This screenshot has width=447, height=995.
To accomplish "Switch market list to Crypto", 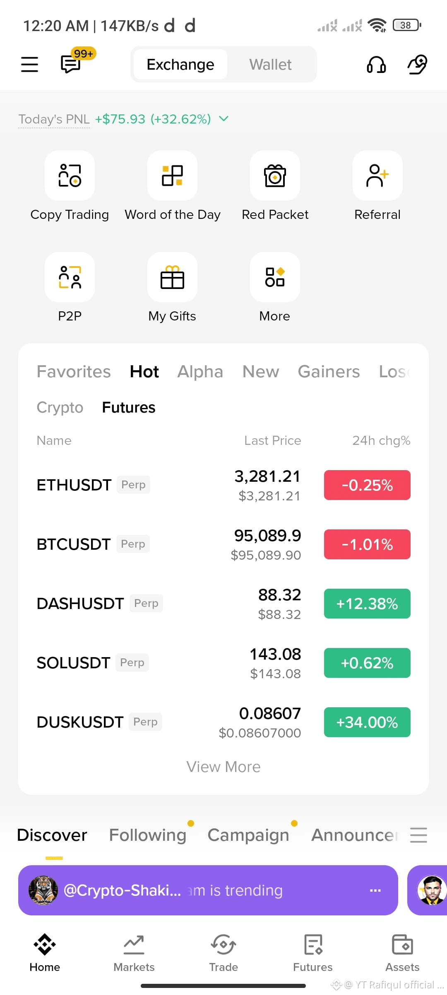I will click(60, 408).
